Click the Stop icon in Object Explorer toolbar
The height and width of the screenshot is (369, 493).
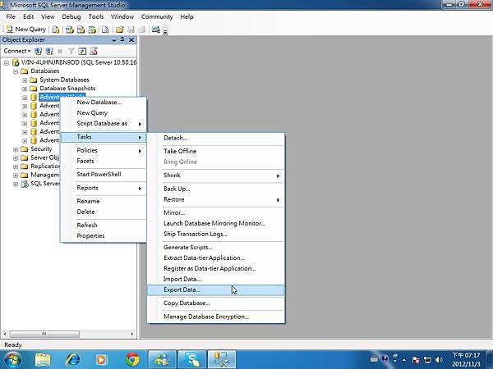click(60, 51)
